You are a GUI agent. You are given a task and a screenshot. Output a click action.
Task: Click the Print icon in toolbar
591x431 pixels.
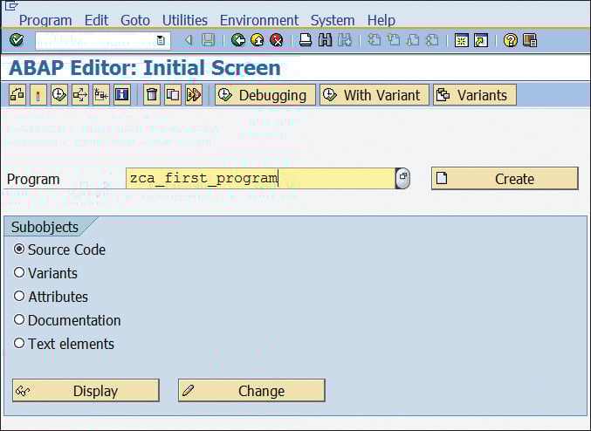(x=305, y=40)
